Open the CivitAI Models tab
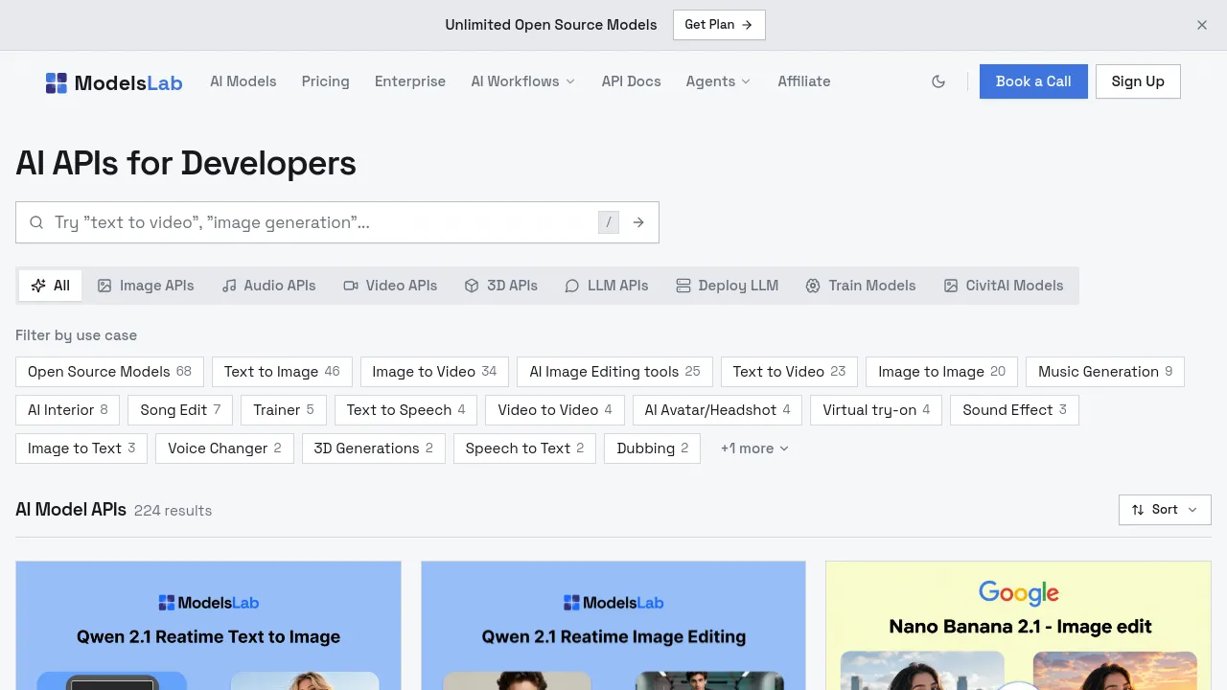Image resolution: width=1227 pixels, height=690 pixels. [x=1004, y=286]
